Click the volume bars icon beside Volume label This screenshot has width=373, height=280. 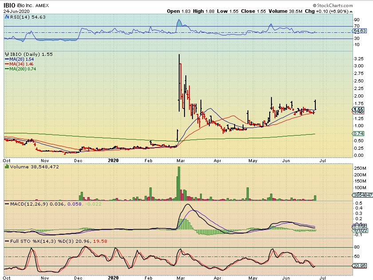pos(7,167)
